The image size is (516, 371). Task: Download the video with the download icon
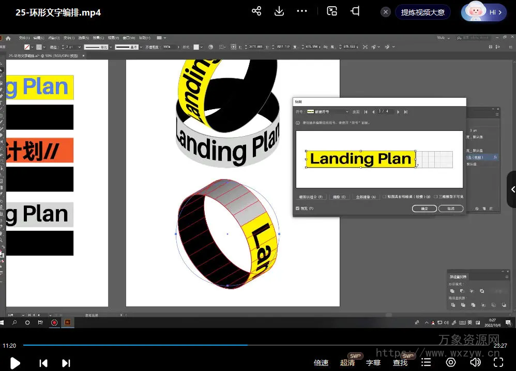pos(279,11)
